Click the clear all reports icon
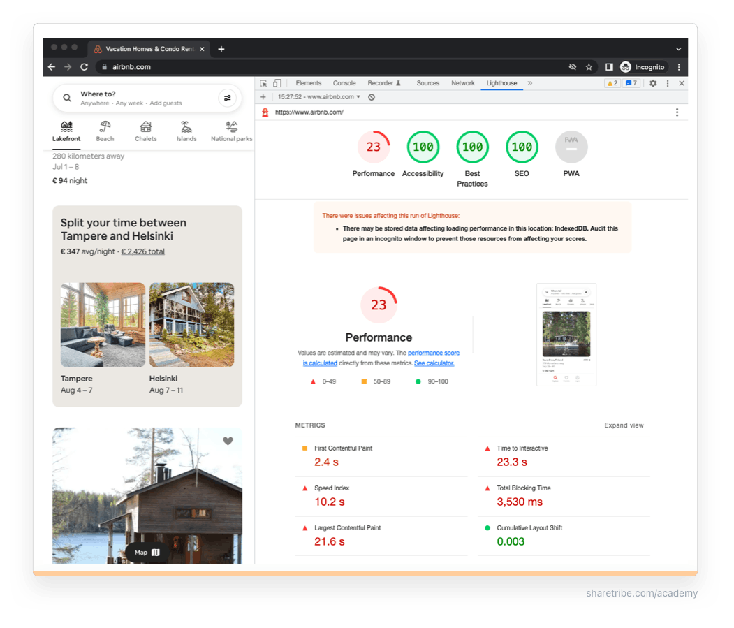 click(372, 97)
